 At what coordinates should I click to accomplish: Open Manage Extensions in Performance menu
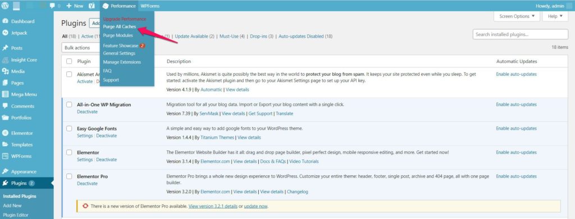pyautogui.click(x=122, y=62)
